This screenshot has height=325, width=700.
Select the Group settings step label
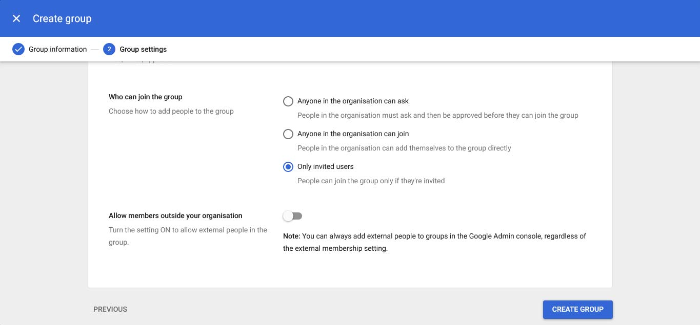[143, 49]
